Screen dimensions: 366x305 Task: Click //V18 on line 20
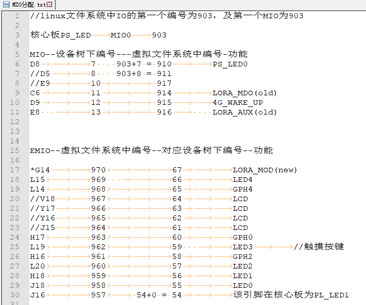click(43, 199)
